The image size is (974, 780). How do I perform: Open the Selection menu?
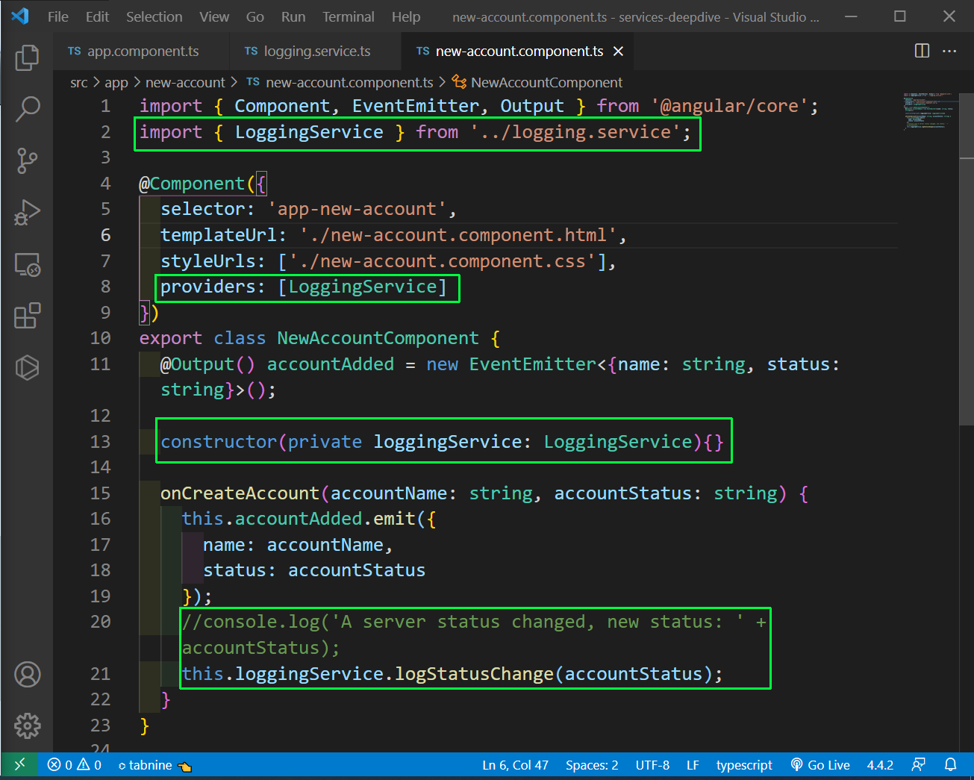(154, 16)
